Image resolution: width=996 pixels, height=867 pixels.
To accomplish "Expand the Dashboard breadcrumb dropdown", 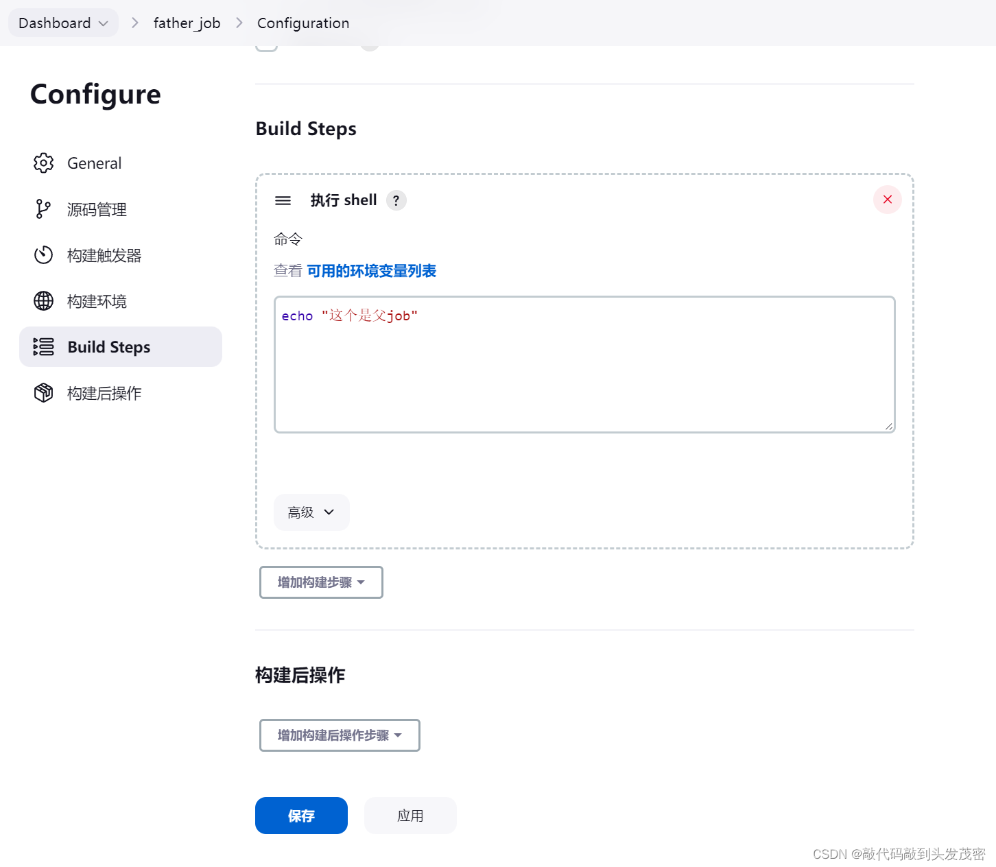I will pos(104,23).
